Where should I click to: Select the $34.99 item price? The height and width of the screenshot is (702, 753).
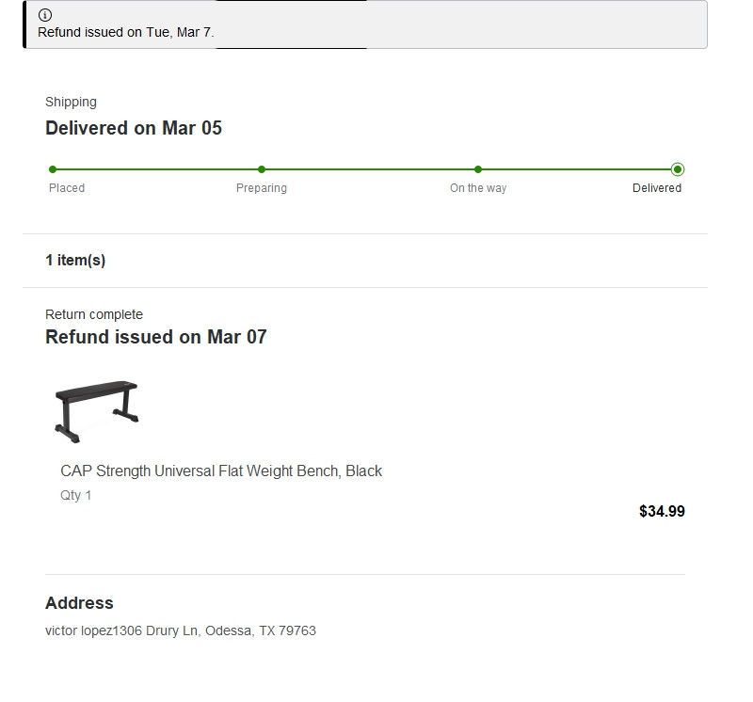(662, 511)
